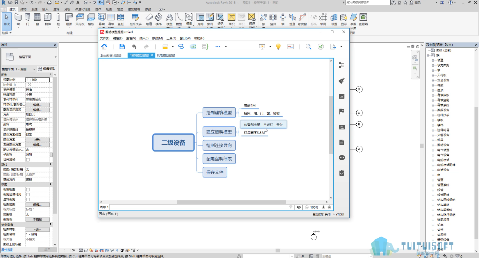The height and width of the screenshot is (258, 479).
Task: Switch to the 机电模型腿腿 tab
Action: 166,55
